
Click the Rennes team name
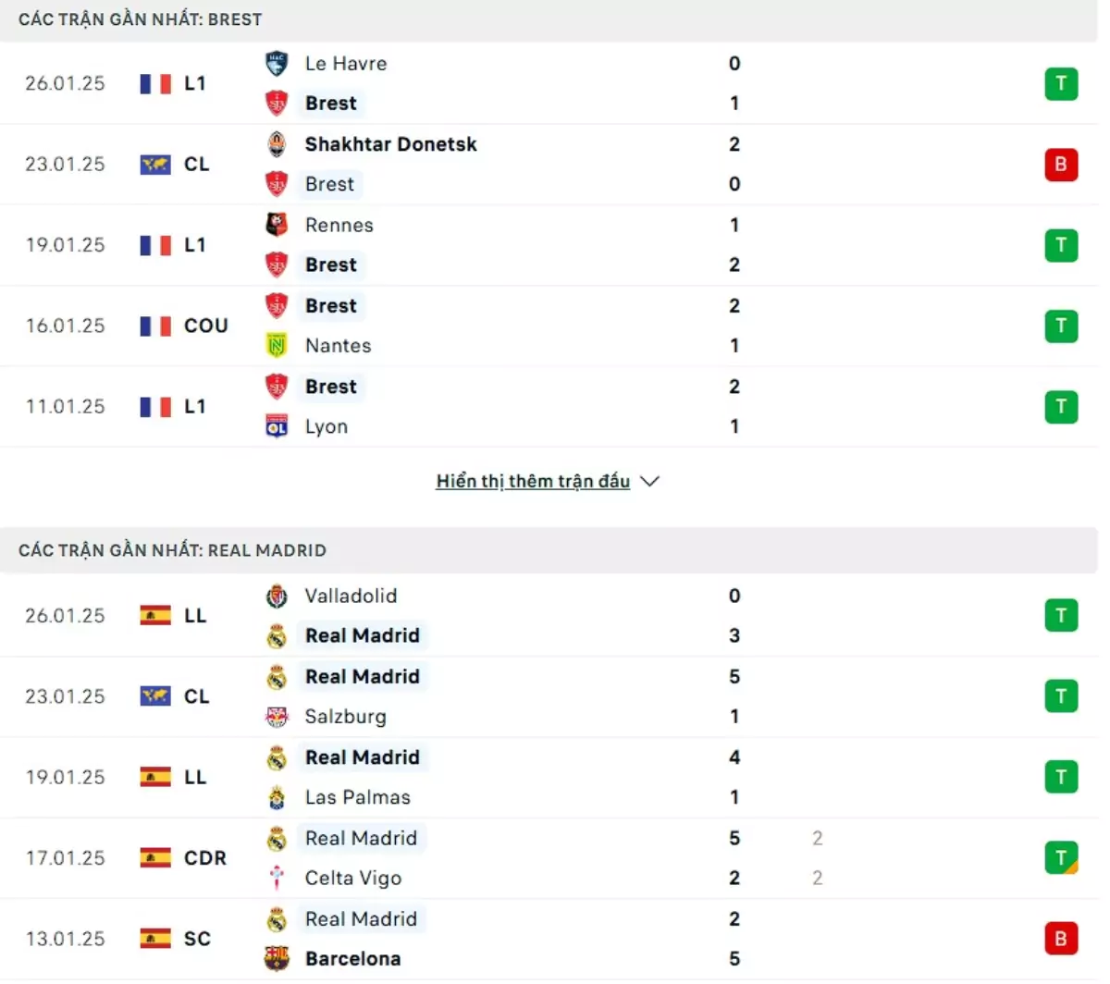click(x=339, y=225)
